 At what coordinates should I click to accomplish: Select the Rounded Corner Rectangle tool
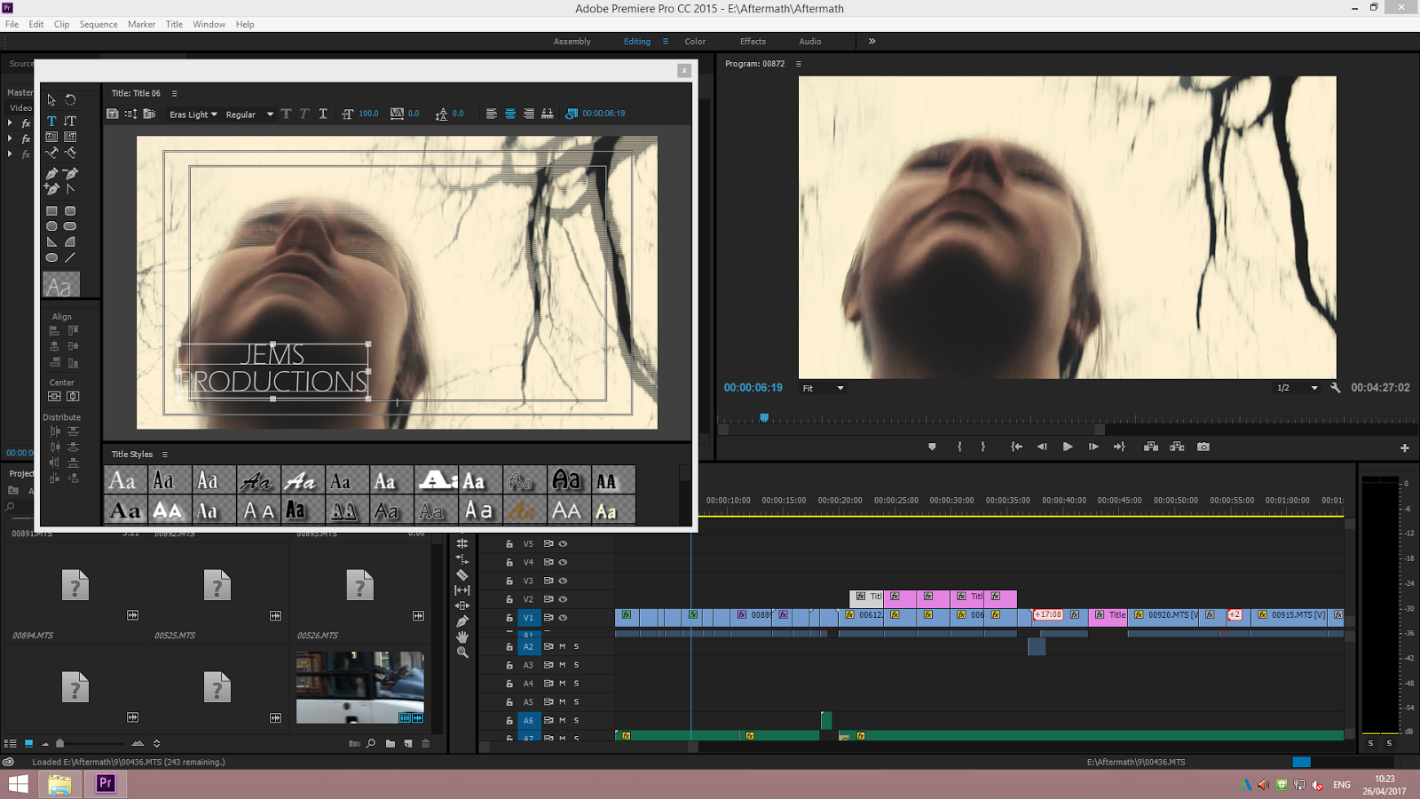pyautogui.click(x=70, y=211)
